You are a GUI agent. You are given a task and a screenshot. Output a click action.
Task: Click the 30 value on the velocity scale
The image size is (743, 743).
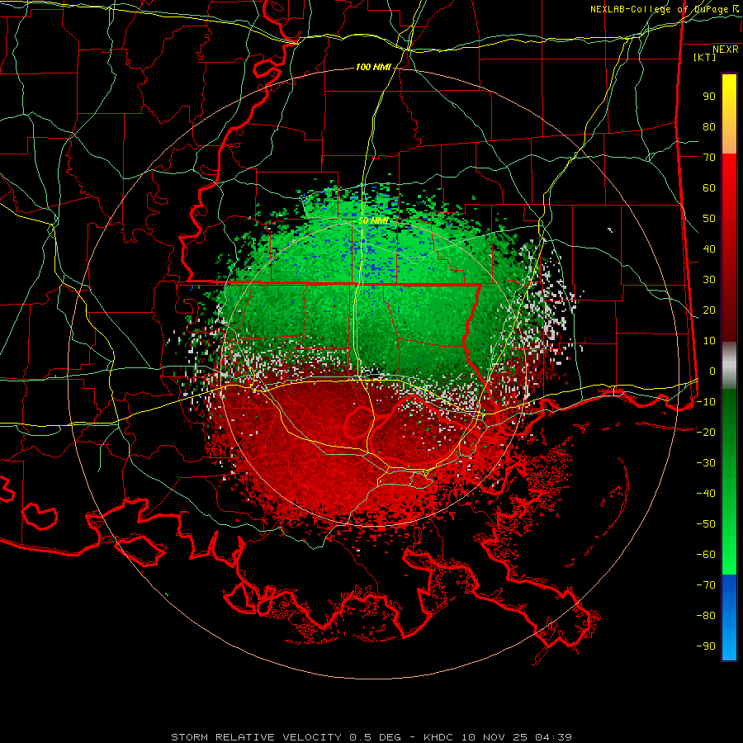tap(709, 280)
